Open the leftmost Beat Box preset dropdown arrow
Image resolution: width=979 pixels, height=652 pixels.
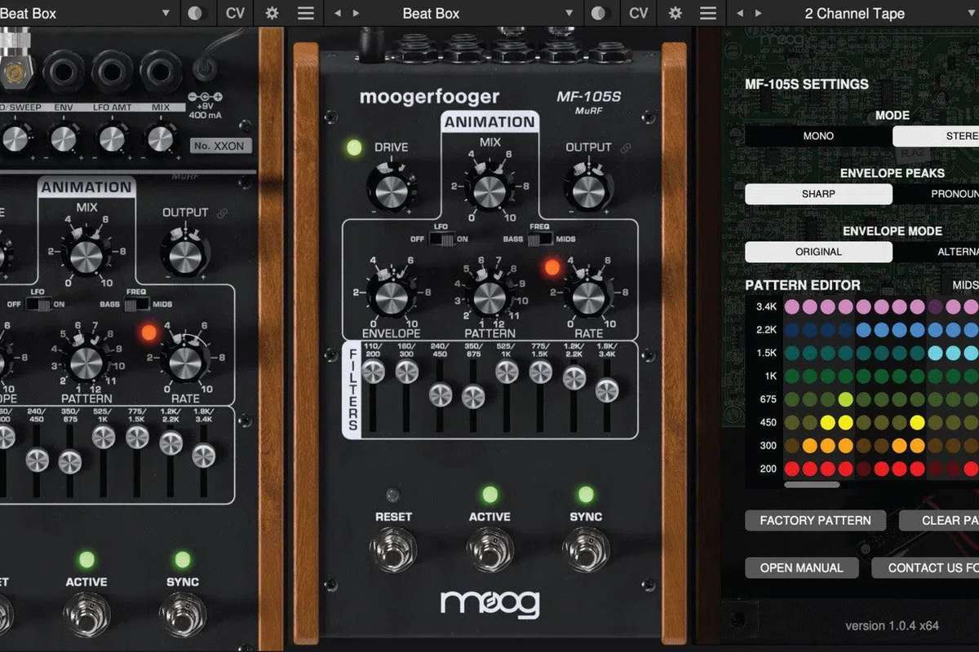coord(166,13)
